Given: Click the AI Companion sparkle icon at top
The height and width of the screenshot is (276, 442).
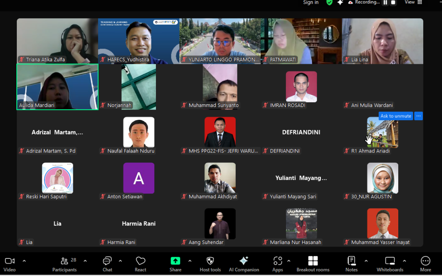Looking at the screenshot, I should click(x=340, y=2).
